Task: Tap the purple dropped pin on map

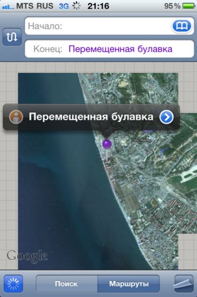Action: coord(107,144)
